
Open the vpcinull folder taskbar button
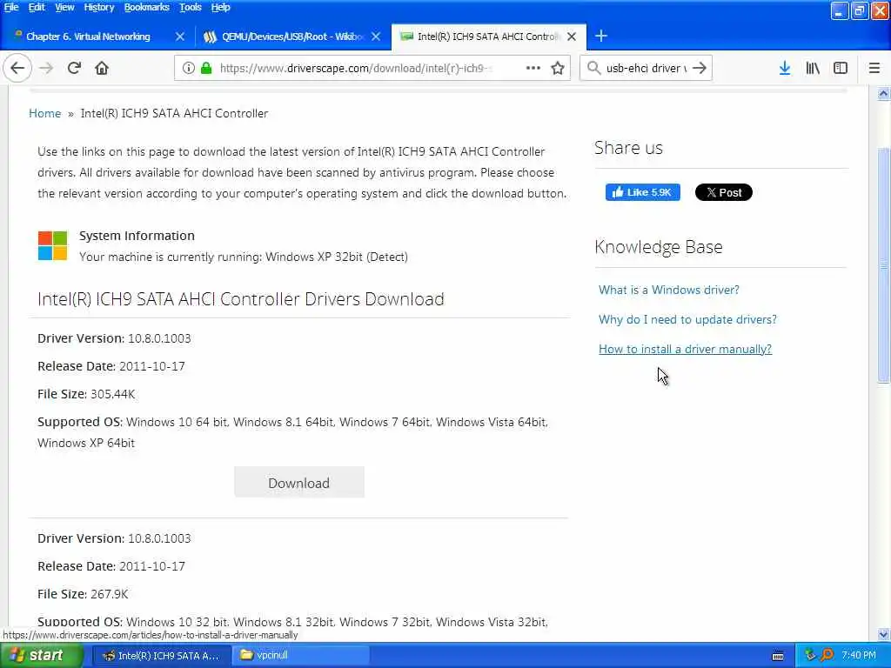[300, 656]
